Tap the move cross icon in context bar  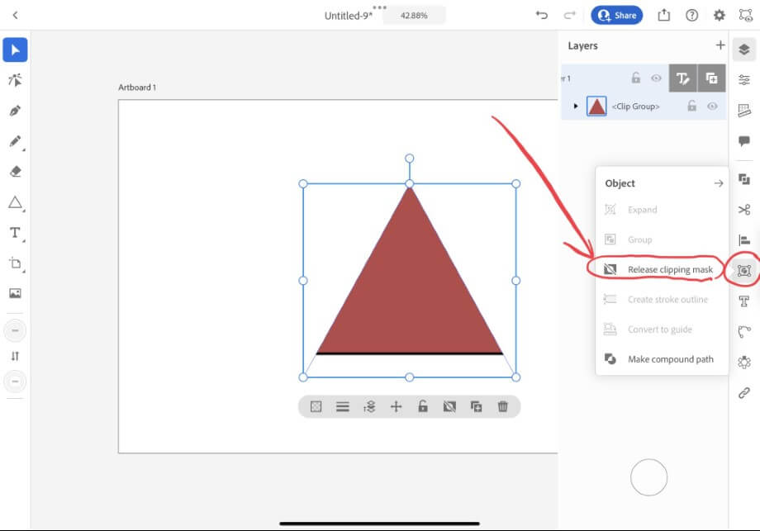point(396,406)
